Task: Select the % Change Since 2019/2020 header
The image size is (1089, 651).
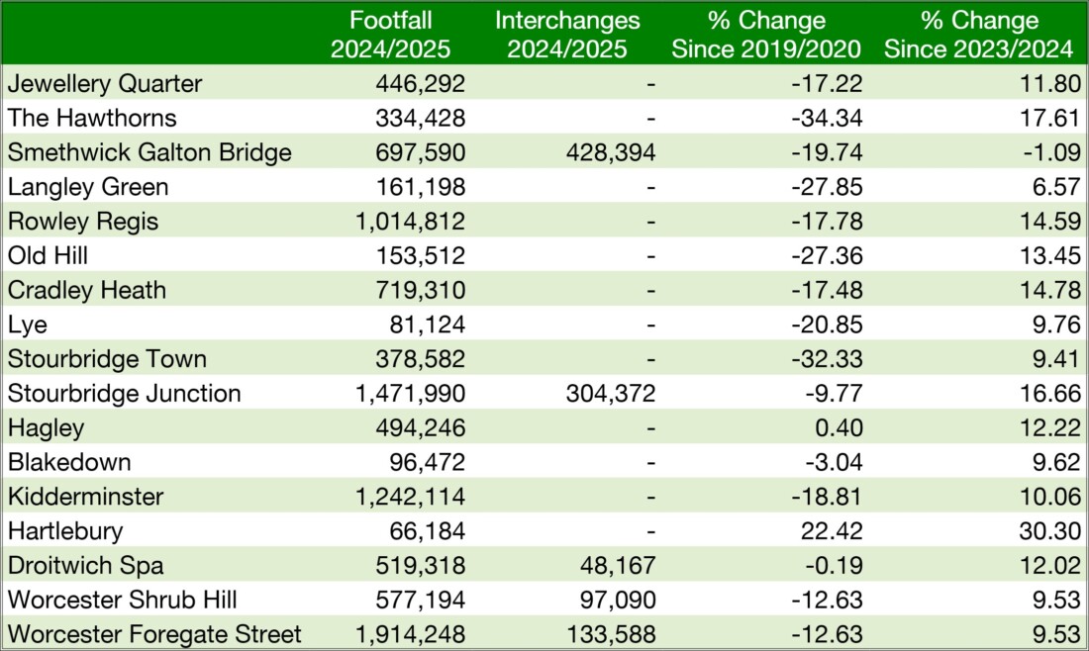Action: (x=766, y=34)
